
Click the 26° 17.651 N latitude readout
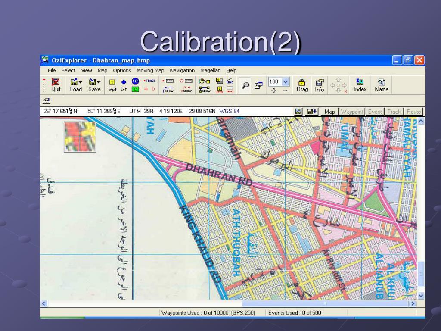(60, 112)
